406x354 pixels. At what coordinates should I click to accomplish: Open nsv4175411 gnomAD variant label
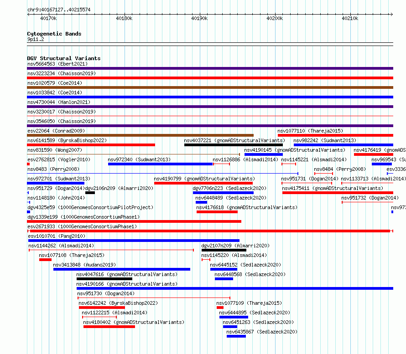[x=333, y=188]
